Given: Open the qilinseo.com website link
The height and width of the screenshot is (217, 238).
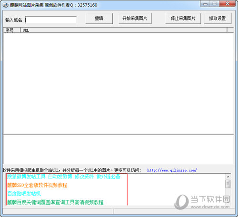Looking at the screenshot, I should coord(172,170).
